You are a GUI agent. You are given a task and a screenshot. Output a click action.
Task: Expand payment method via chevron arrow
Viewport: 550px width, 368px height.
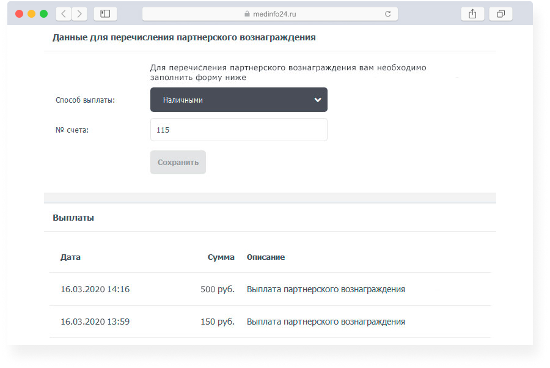[318, 100]
